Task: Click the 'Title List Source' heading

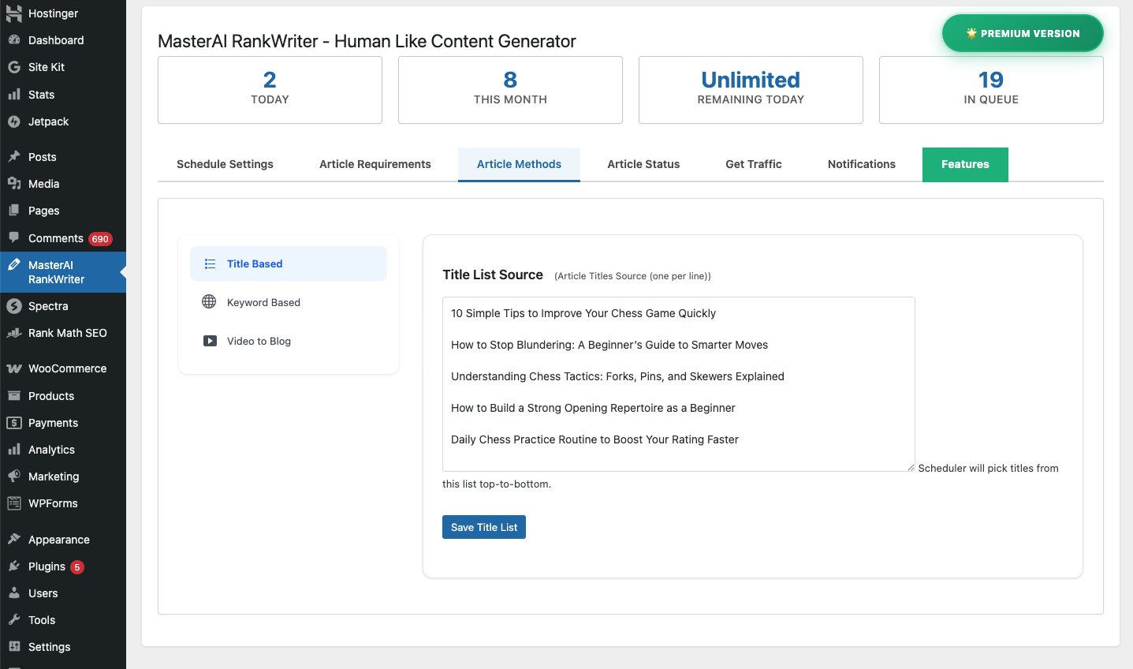Action: click(x=493, y=275)
